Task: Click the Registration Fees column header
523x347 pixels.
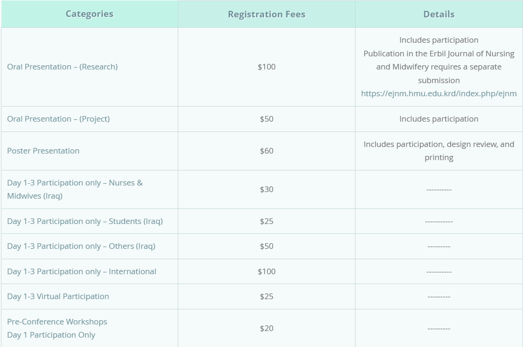Action: [266, 15]
